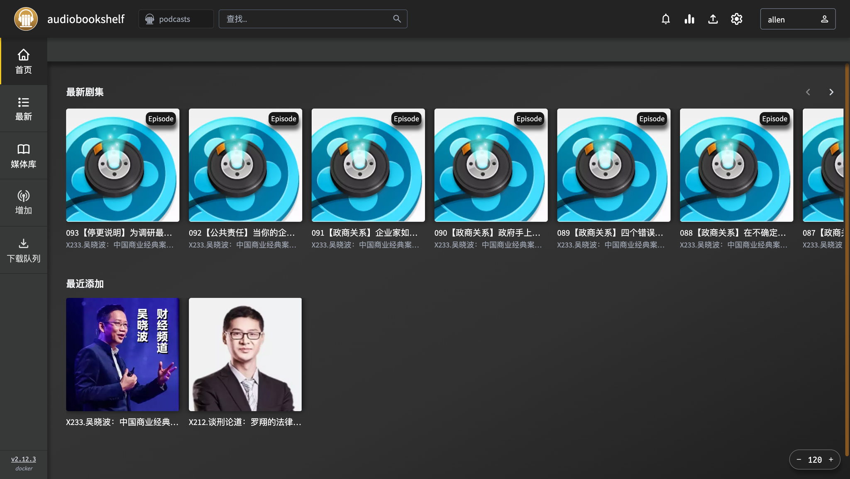Viewport: 850px width, 479px height.
Task: Open episode 092 cover thumbnail
Action: [245, 165]
